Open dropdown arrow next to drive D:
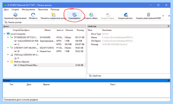This screenshot has height=104, width=173. [x=37, y=51]
